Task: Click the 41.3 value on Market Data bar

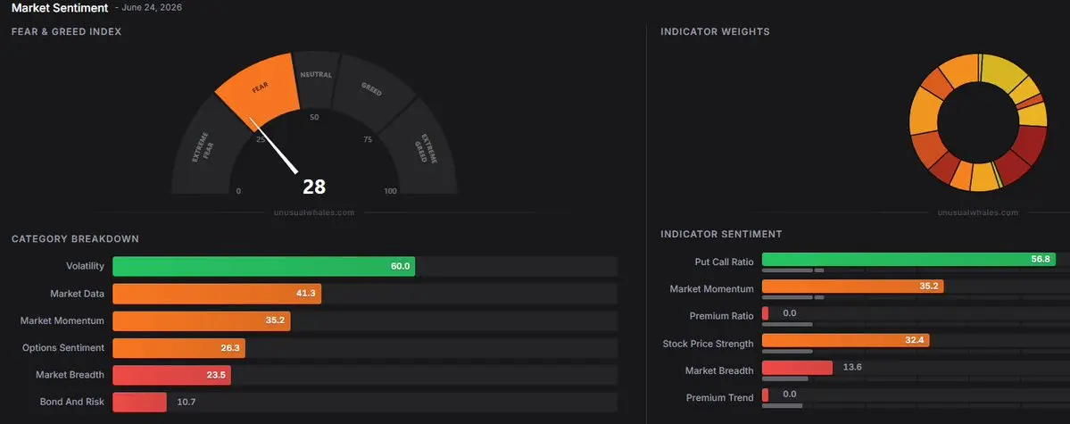Action: [x=306, y=293]
